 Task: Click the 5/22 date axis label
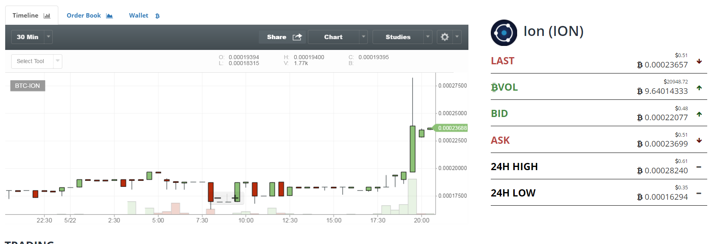click(x=70, y=220)
